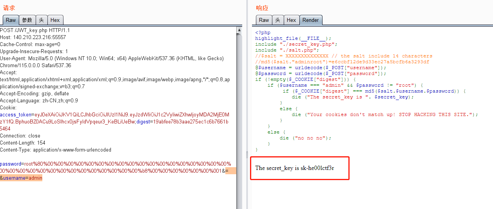This screenshot has height=209, width=493.
Task: Select the response Render tab
Action: (310, 20)
